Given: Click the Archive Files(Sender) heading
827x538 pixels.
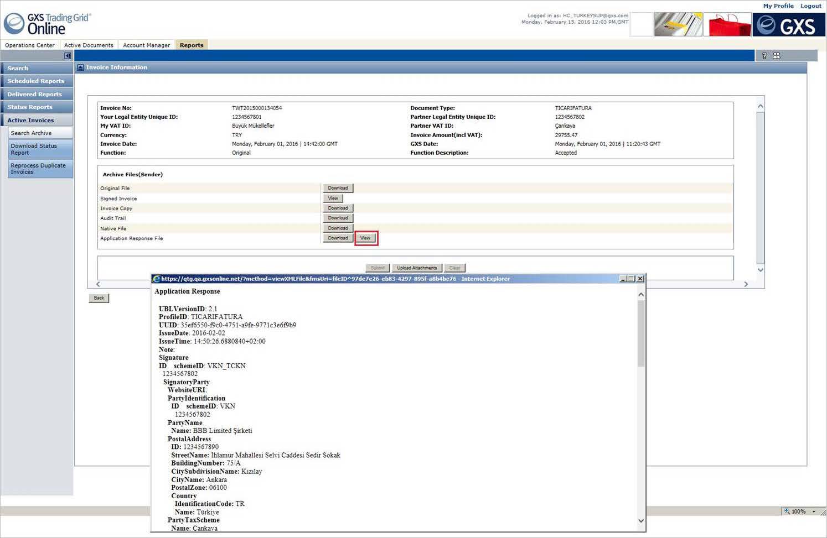Looking at the screenshot, I should pyautogui.click(x=133, y=175).
